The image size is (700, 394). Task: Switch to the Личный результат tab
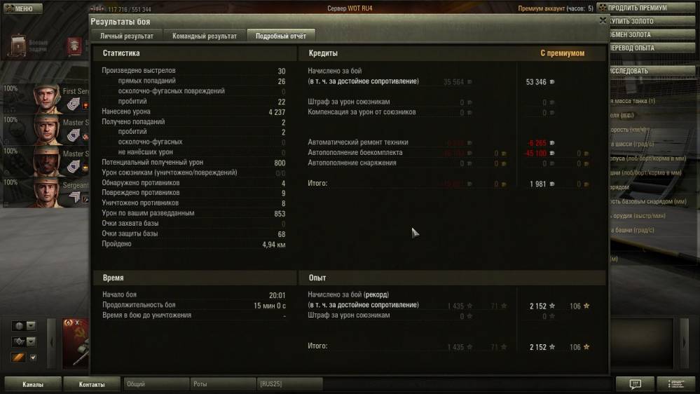tap(126, 36)
